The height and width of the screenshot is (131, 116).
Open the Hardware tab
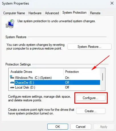[x=35, y=13]
